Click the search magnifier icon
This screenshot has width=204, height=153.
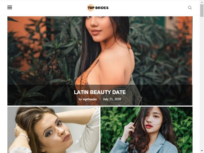pyautogui.click(x=190, y=8)
